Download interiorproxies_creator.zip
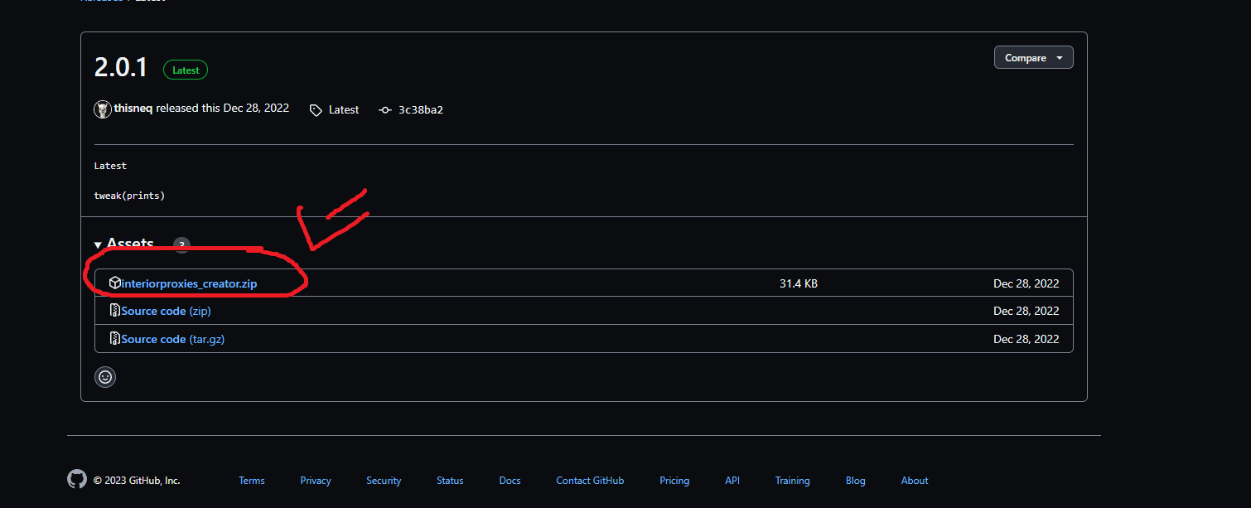1251x508 pixels. (x=189, y=283)
